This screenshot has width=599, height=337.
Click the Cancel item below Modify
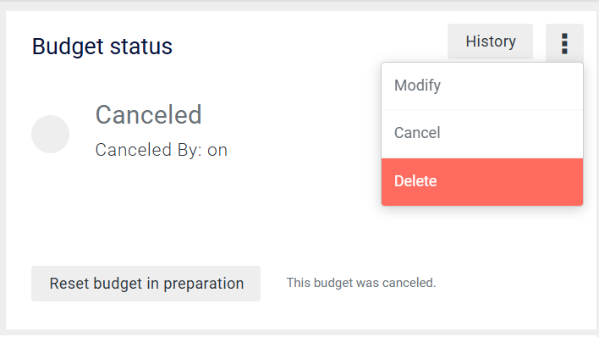[482, 134]
